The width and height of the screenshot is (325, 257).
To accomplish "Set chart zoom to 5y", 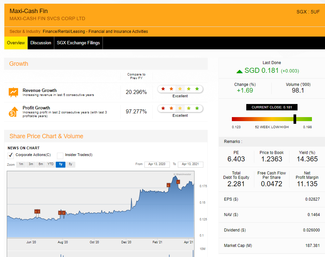I will pos(70,164).
